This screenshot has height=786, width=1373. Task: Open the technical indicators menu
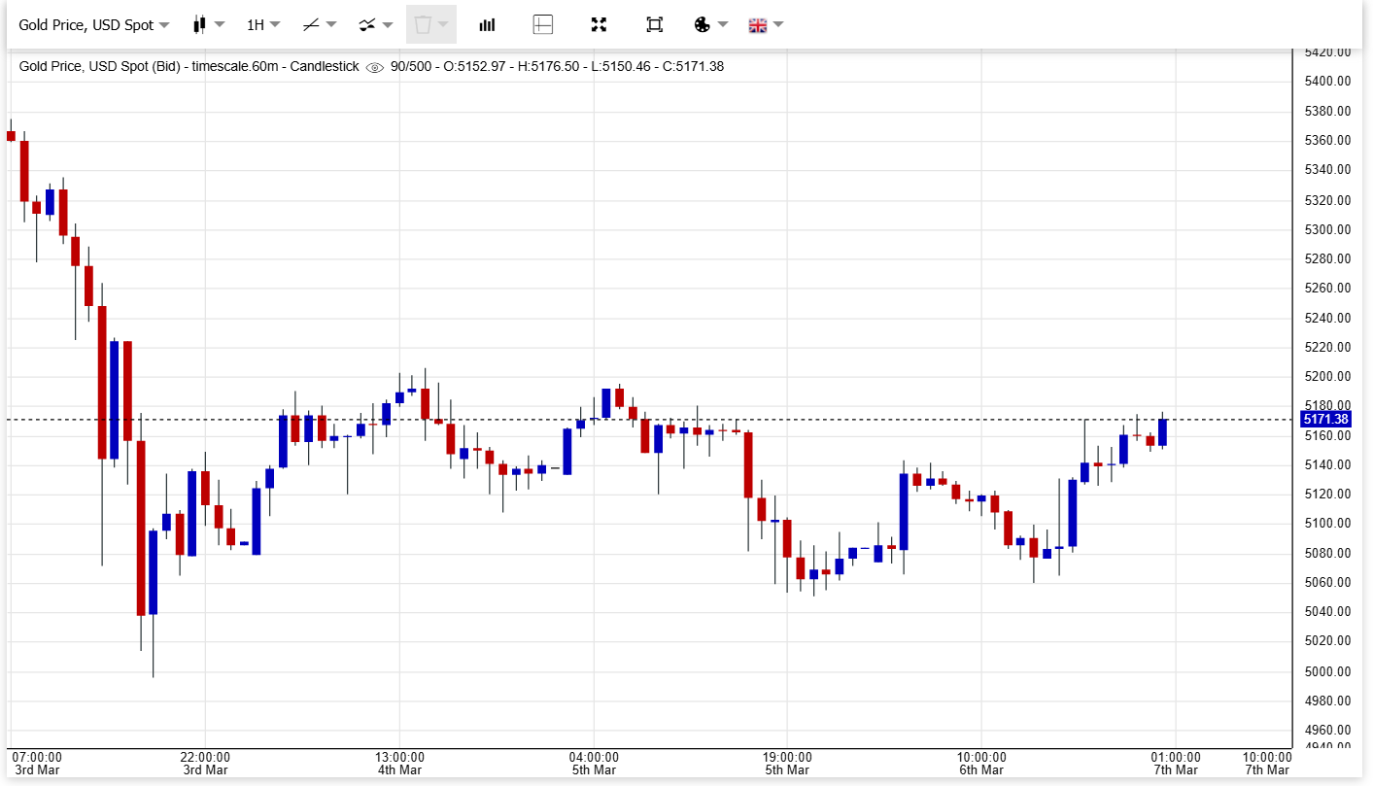point(375,25)
